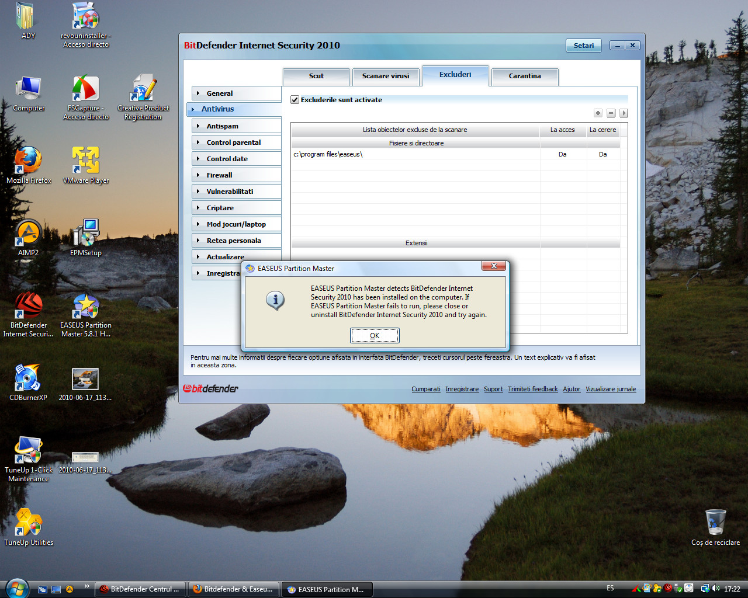The width and height of the screenshot is (748, 598).
Task: Select first 2010-06-17_113 image thumbnail
Action: [85, 384]
